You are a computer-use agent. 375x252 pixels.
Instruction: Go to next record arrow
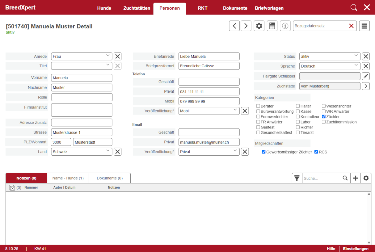246,26
